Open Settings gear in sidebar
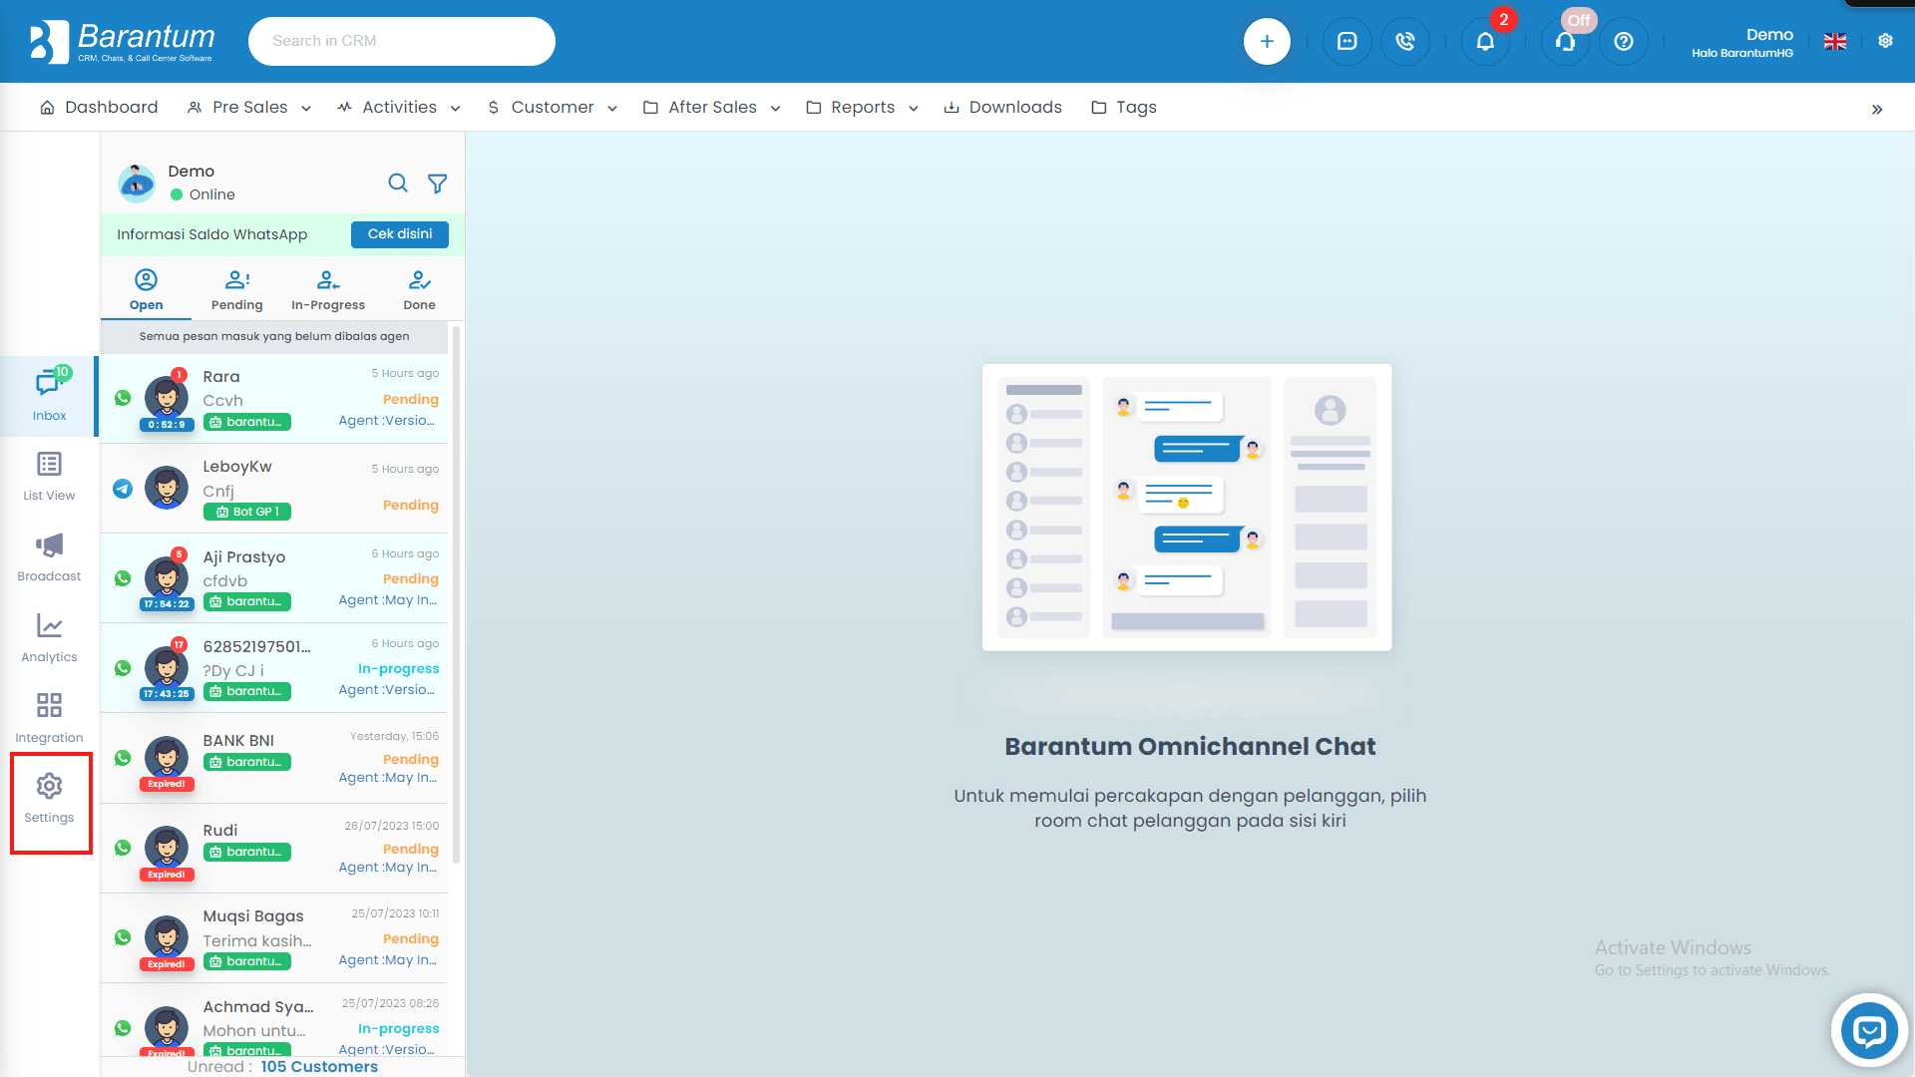Image resolution: width=1915 pixels, height=1077 pixels. tap(49, 799)
